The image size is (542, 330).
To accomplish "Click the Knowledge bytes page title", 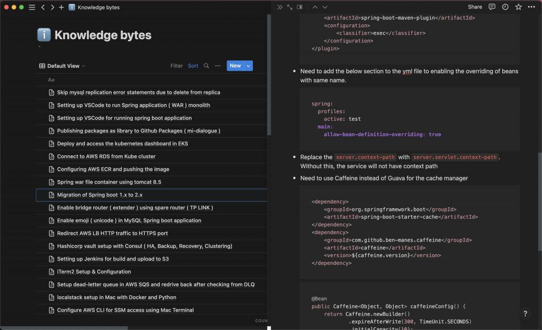I will [103, 35].
